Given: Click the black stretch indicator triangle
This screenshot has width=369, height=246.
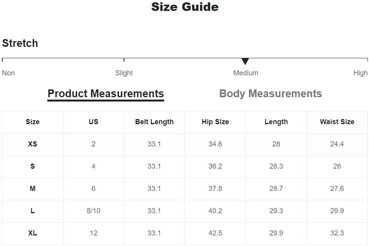Looking at the screenshot, I should (x=245, y=61).
